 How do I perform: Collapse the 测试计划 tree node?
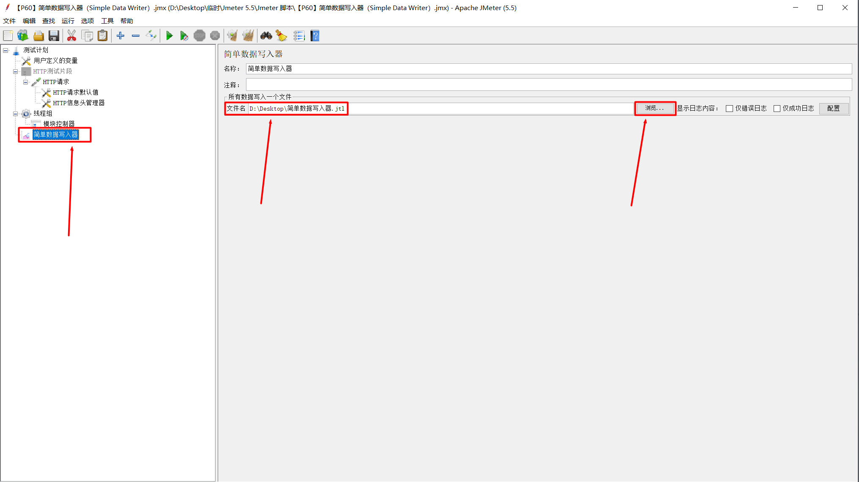pyautogui.click(x=6, y=50)
